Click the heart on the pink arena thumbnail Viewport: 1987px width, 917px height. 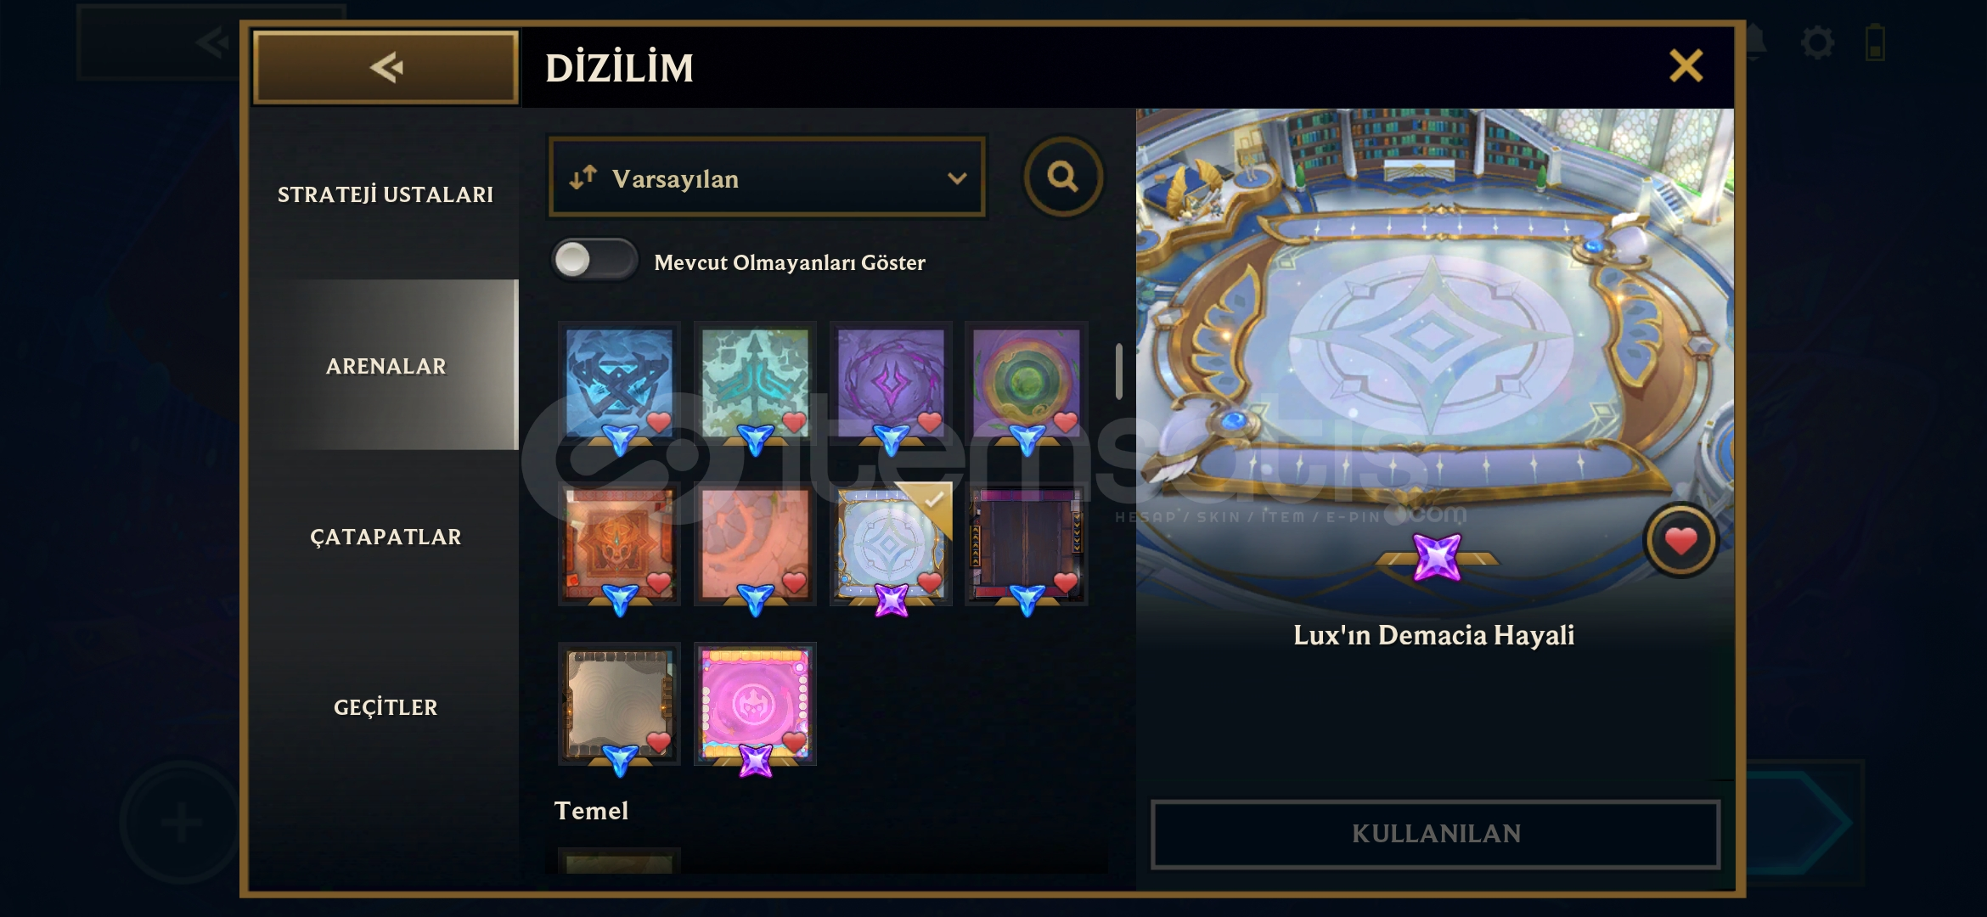[x=795, y=740]
